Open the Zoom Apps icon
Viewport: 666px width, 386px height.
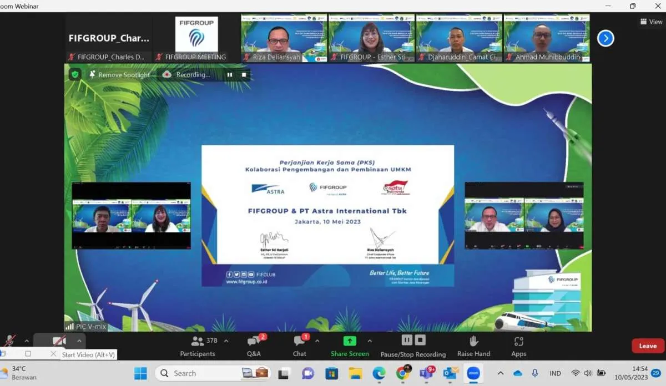click(x=518, y=341)
